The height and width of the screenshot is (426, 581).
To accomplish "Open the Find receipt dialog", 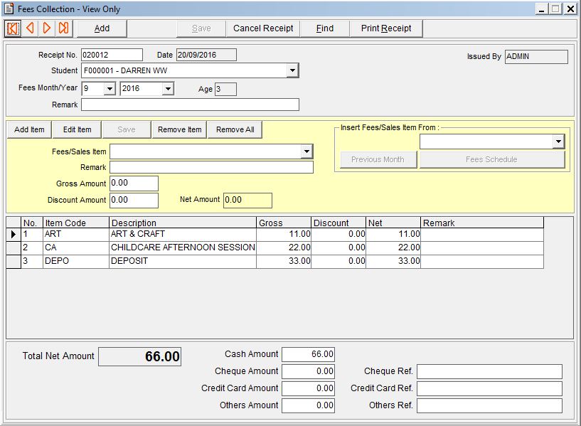I will click(x=324, y=28).
